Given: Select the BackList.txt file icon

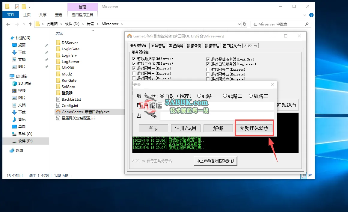Looking at the screenshot, I should point(58,99).
